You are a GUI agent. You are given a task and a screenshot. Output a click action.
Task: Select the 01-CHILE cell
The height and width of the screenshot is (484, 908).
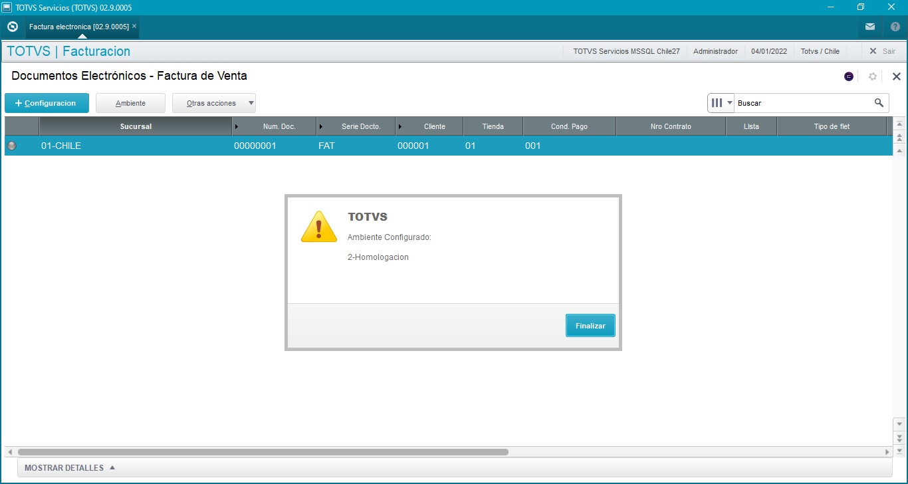click(136, 146)
